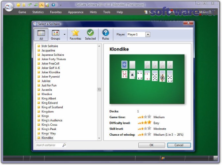222x165 pixels.
Task: Open the SolSuite application orb menu
Action: (9, 7)
